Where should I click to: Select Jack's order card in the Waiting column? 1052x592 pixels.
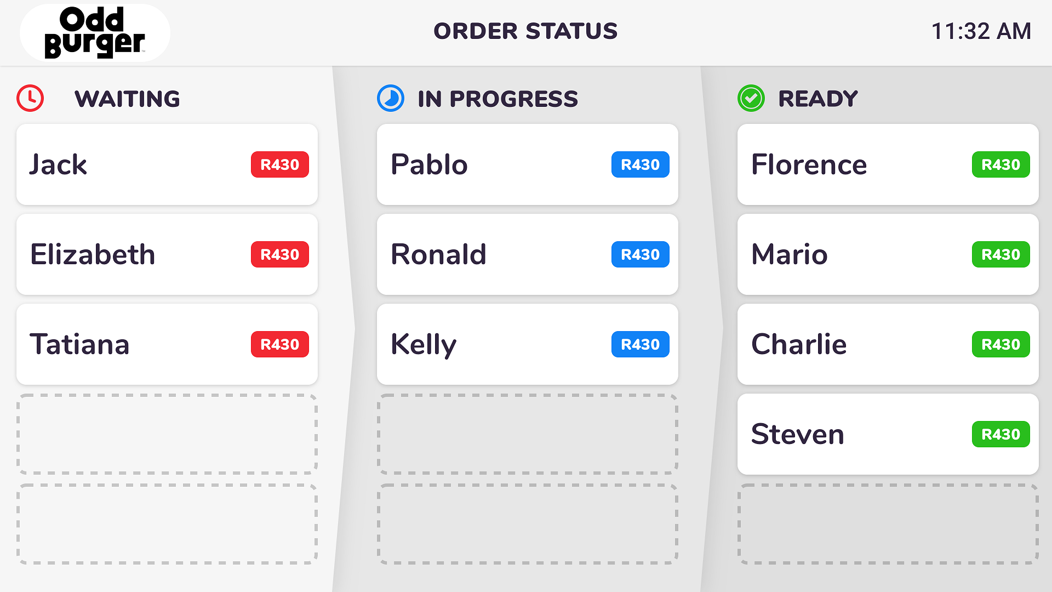167,164
